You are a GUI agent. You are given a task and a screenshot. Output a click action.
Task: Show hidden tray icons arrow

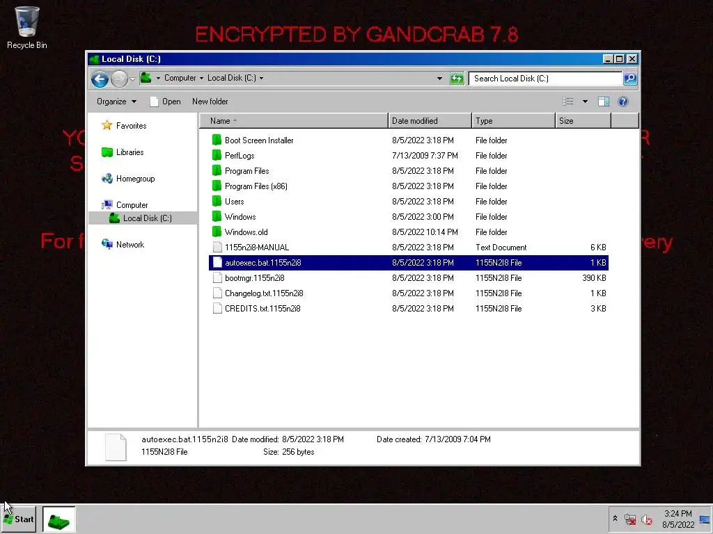coord(615,518)
